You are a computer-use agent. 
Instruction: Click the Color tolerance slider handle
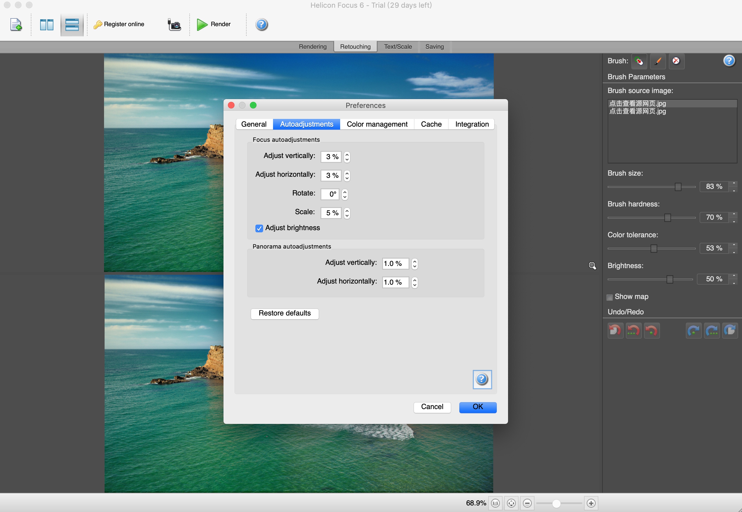654,248
